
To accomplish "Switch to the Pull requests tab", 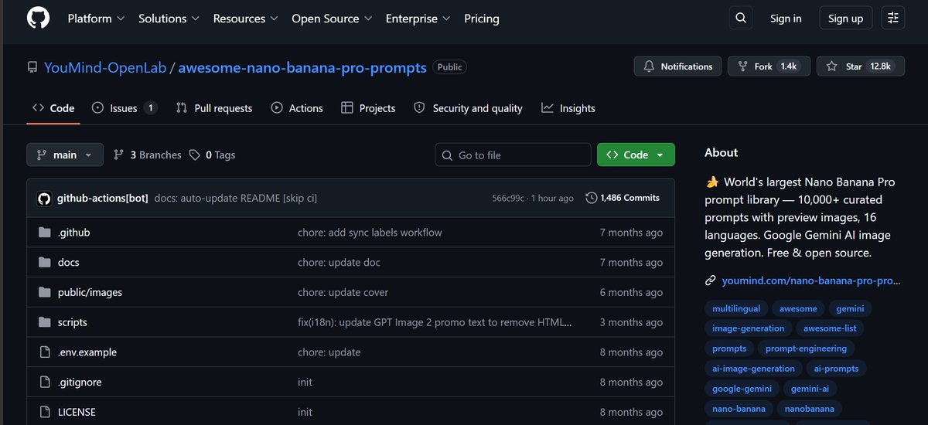I will (x=214, y=108).
